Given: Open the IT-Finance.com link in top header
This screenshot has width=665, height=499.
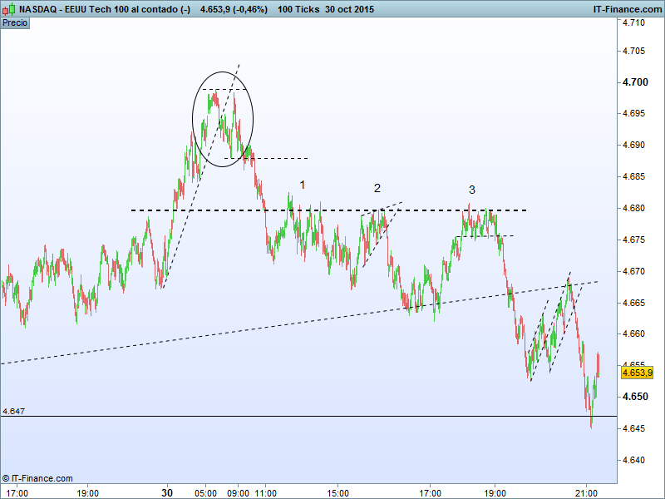Looking at the screenshot, I should click(628, 9).
